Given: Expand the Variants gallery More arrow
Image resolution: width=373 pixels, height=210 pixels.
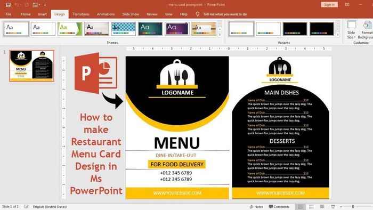Looking at the screenshot, I should [x=337, y=35].
